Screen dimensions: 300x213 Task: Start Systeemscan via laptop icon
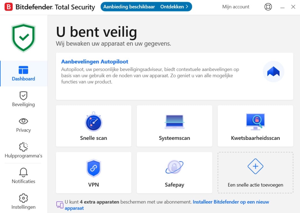[x=174, y=122]
